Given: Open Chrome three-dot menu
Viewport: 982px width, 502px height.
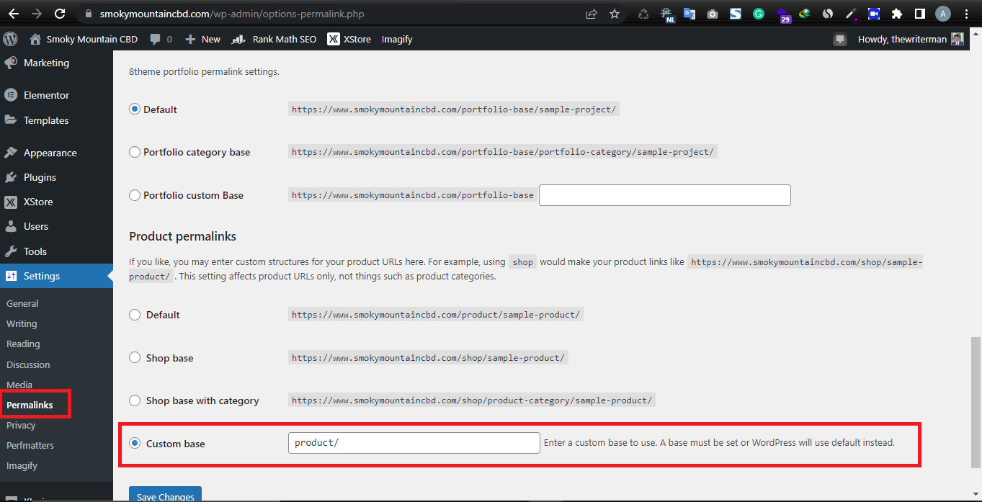Looking at the screenshot, I should pyautogui.click(x=966, y=14).
